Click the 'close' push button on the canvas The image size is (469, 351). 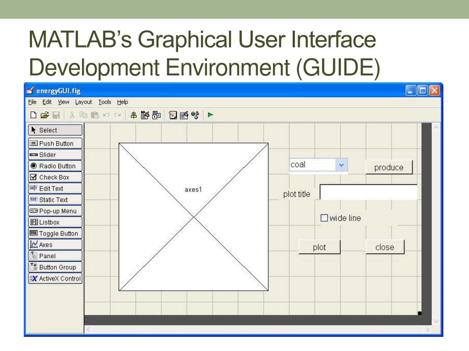(x=385, y=247)
